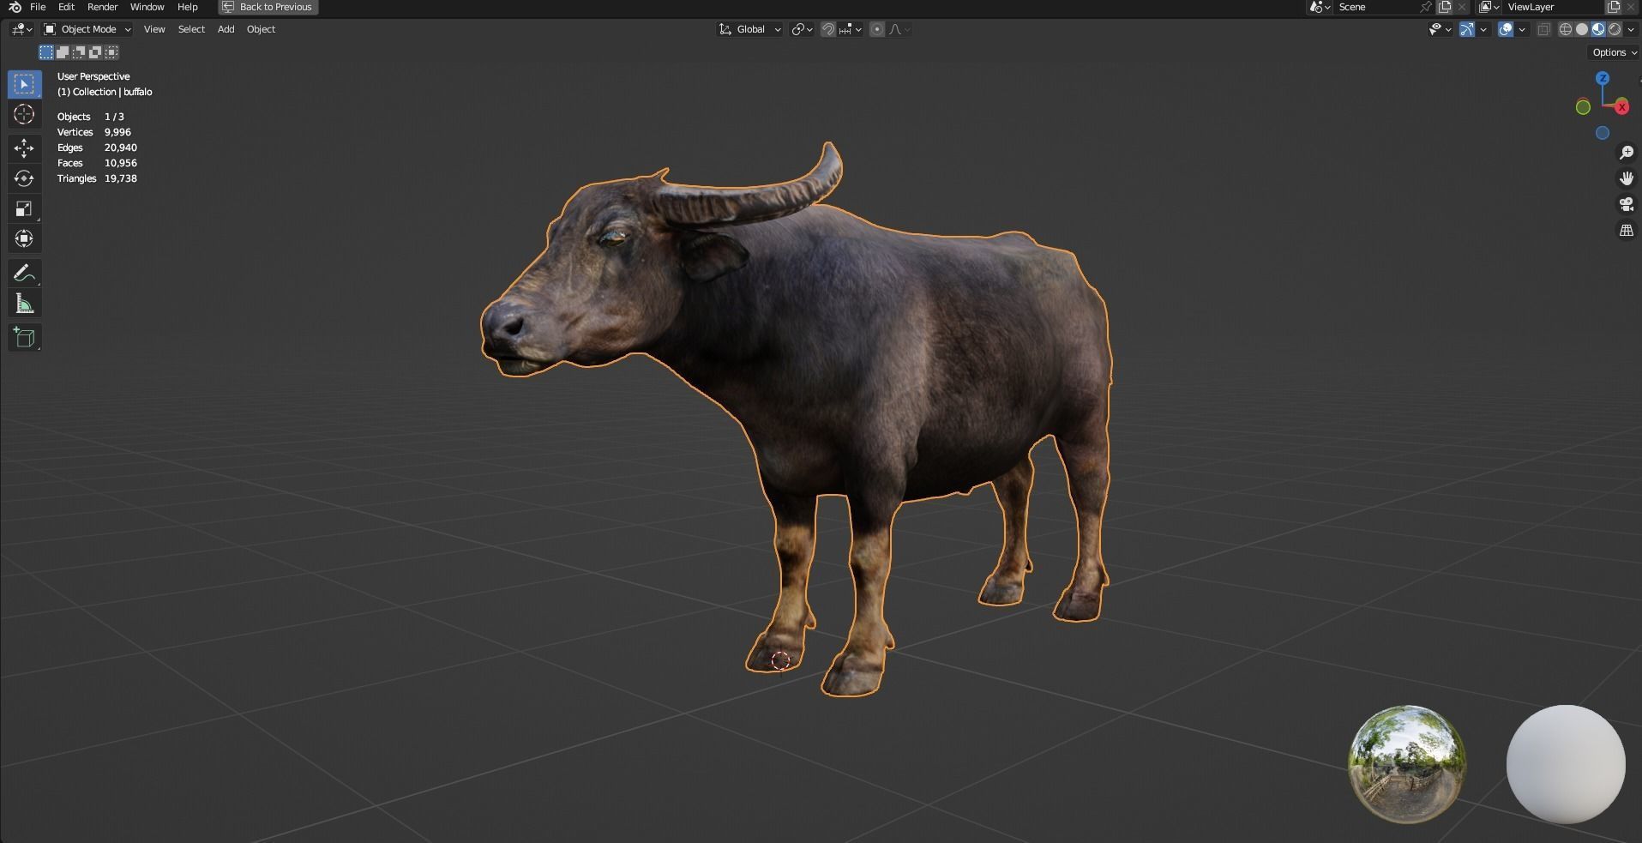Choose the Intersect Selection mode icon

[x=111, y=52]
